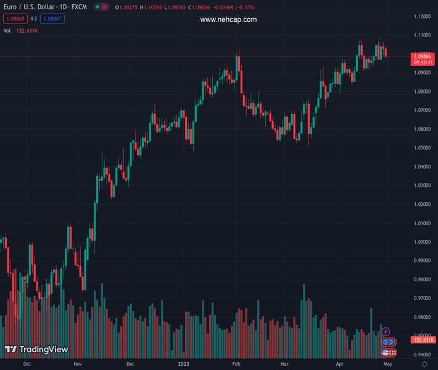Viewport: 438px width, 370px height.
Task: Click the TradingView logo
Action: [36, 349]
